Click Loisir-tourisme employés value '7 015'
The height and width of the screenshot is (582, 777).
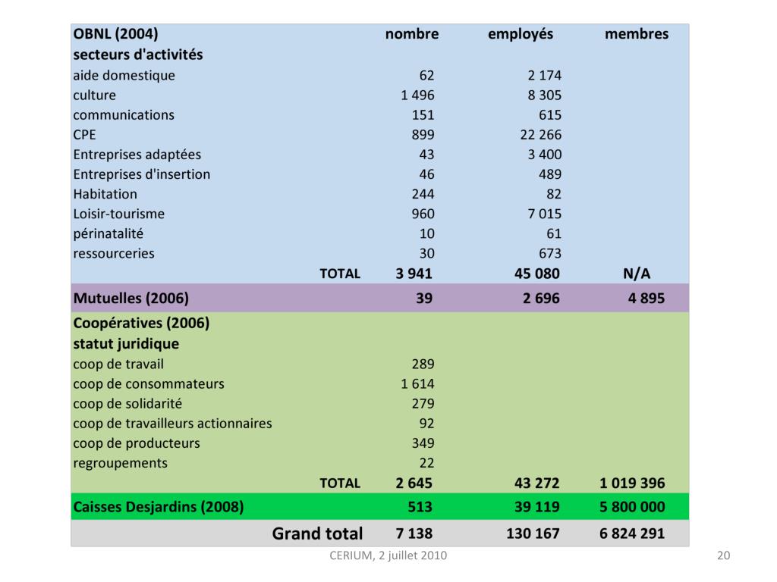click(544, 214)
